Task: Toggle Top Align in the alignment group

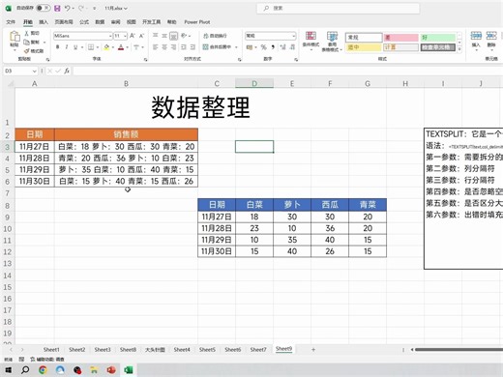Action: click(x=156, y=36)
